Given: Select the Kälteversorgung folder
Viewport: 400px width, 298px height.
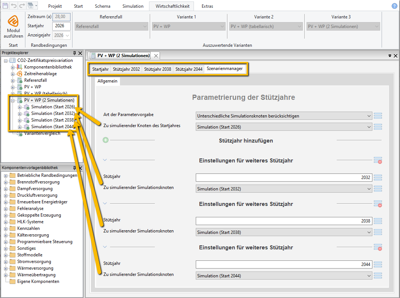Looking at the screenshot, I should pos(33,235).
